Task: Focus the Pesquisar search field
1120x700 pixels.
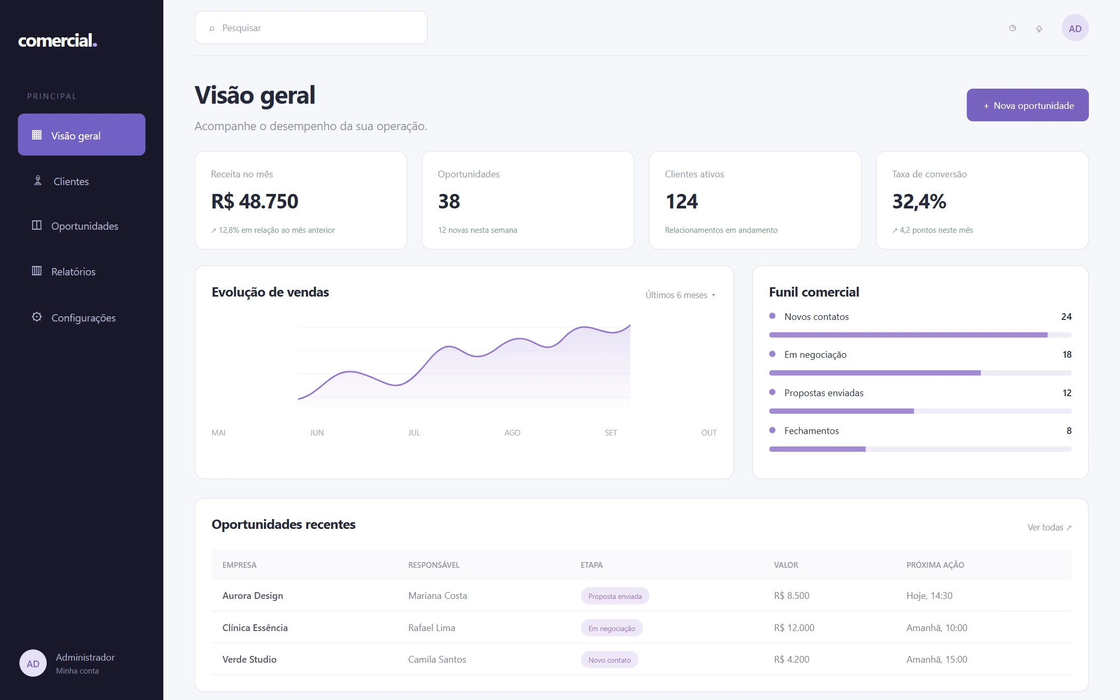Action: 311,28
